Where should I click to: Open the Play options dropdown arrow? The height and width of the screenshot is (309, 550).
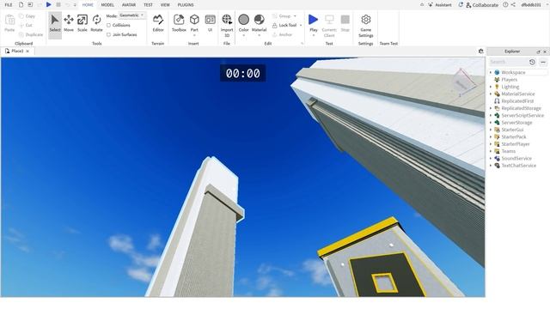click(x=313, y=35)
